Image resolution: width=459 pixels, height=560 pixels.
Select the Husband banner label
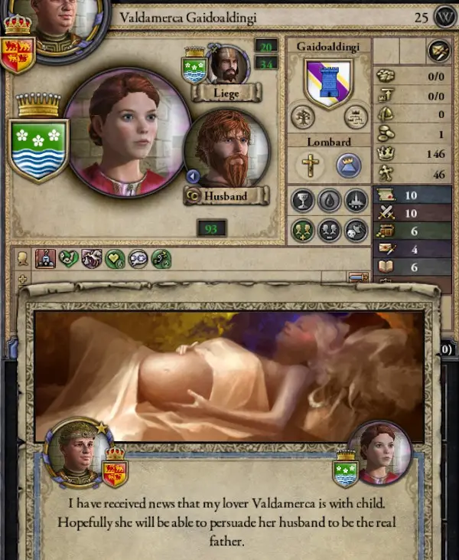[x=226, y=196]
